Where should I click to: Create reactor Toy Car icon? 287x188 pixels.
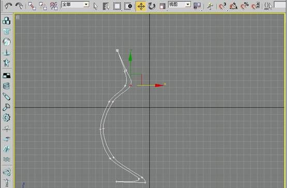tap(6, 139)
